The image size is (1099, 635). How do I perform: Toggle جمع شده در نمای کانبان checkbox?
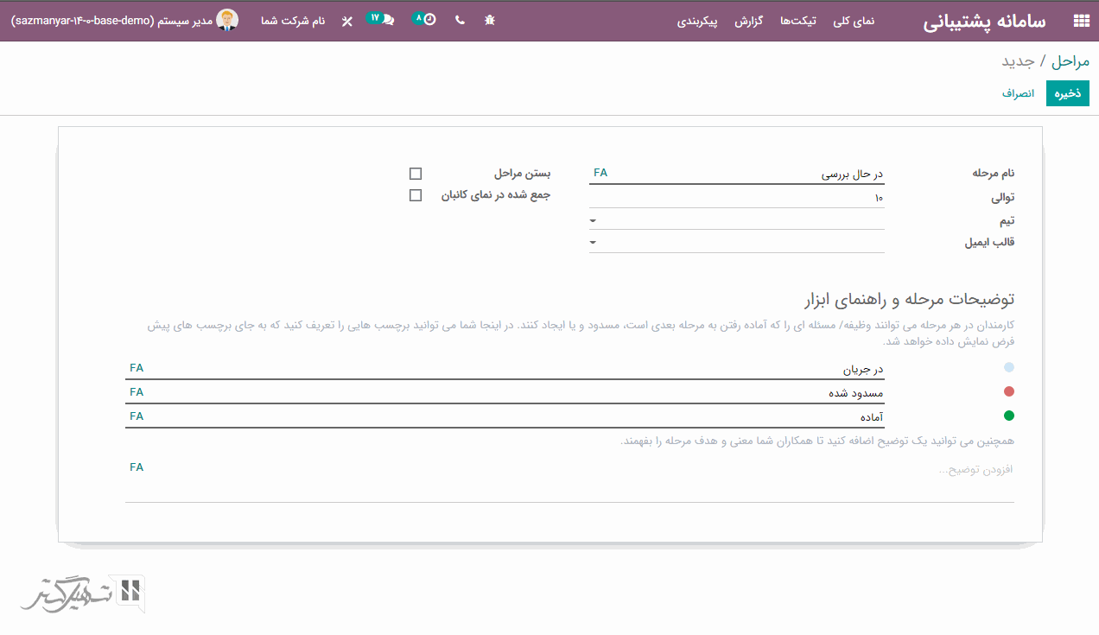click(x=416, y=195)
